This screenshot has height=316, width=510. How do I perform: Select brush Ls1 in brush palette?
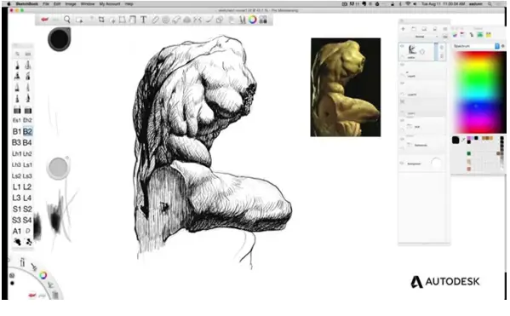click(27, 164)
